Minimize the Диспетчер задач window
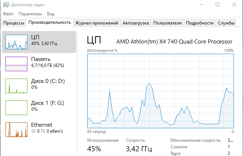243x156 pixels. pos(201,5)
